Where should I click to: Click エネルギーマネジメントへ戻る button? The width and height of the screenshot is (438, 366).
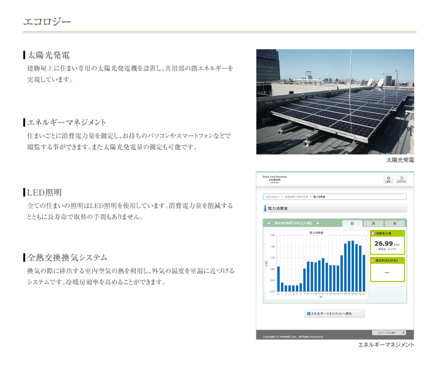click(335, 313)
